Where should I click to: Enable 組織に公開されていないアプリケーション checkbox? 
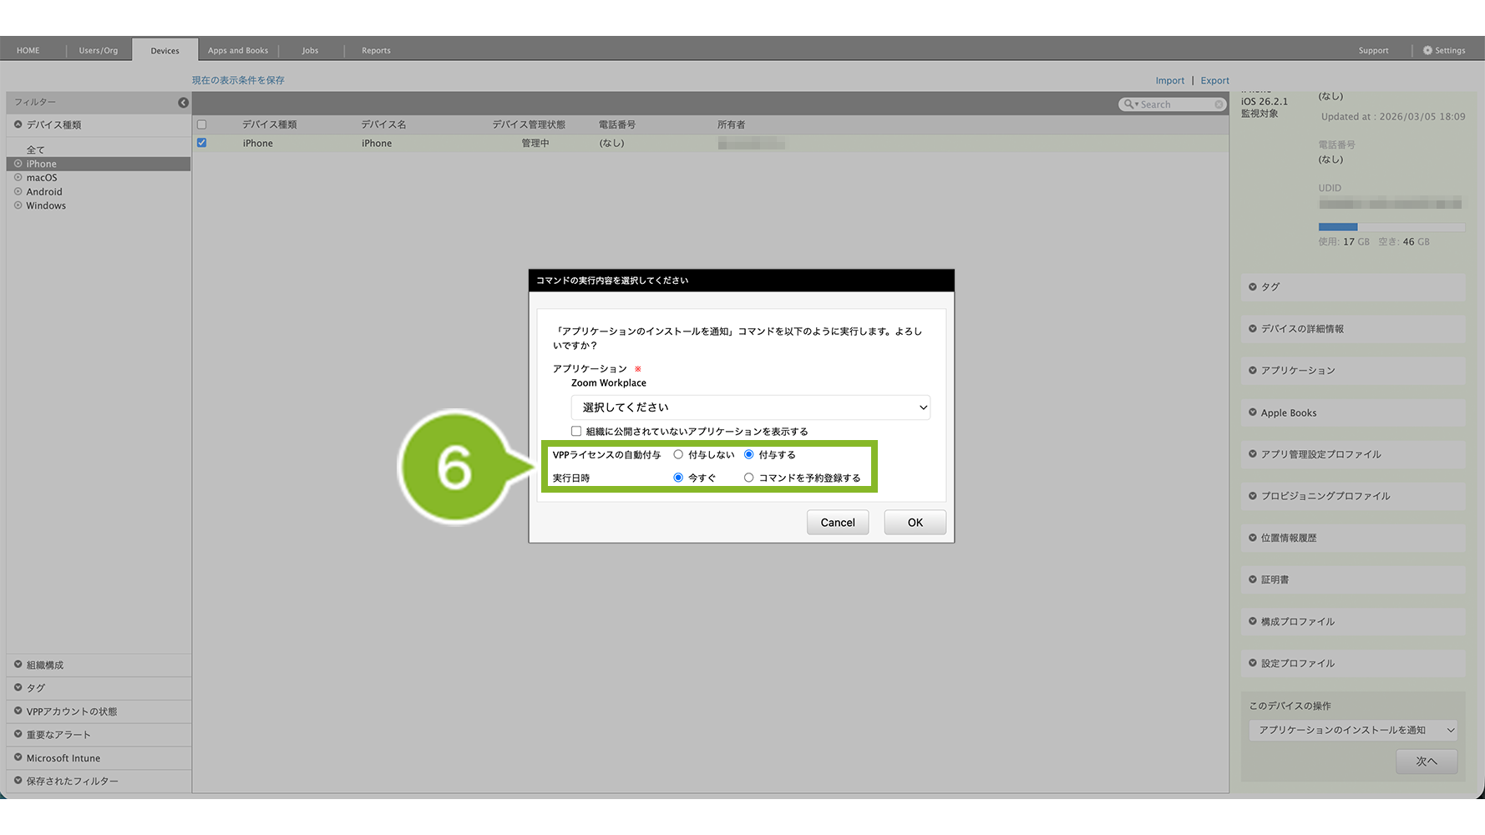[x=576, y=432]
